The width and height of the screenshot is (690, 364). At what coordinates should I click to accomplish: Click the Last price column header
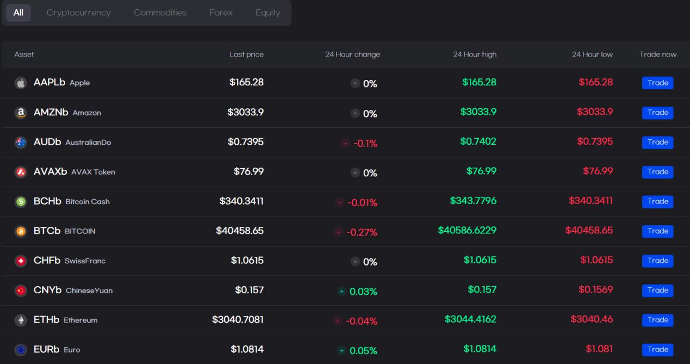tap(246, 54)
